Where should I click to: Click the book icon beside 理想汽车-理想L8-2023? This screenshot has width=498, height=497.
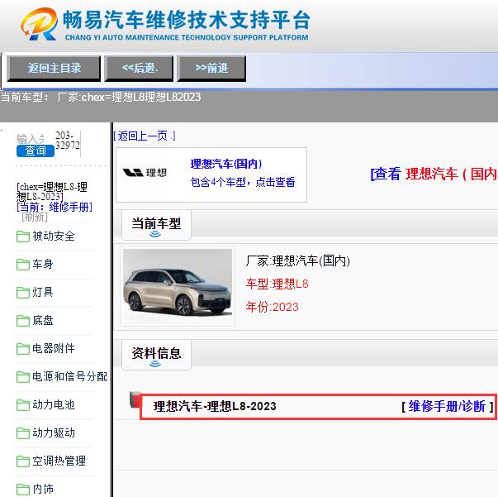[x=135, y=399]
